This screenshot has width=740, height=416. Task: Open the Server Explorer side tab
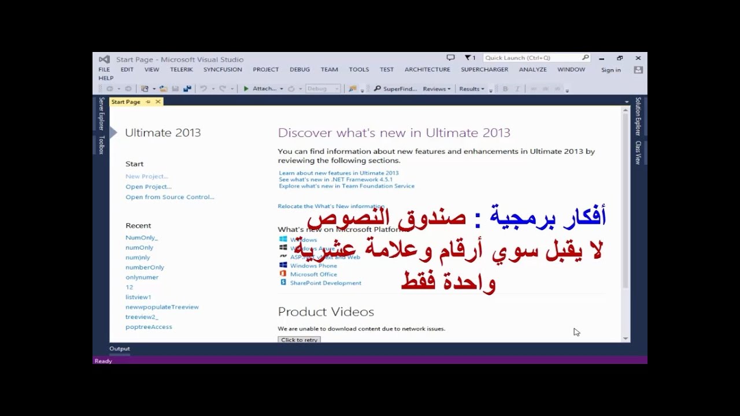pos(101,114)
